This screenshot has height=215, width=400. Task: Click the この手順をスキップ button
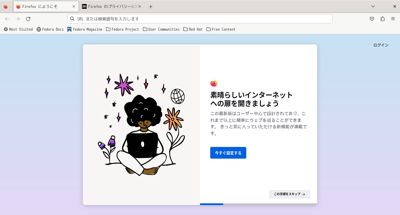tap(289, 194)
